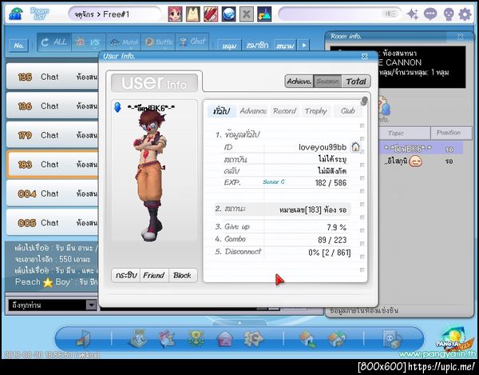
Task: Open the gift ribbon icon in bottom bar
Action: [167, 338]
